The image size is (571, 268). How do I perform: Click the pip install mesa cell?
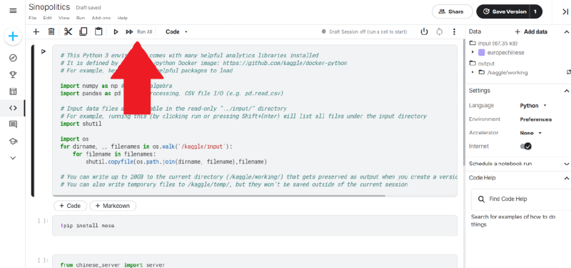[255, 226]
